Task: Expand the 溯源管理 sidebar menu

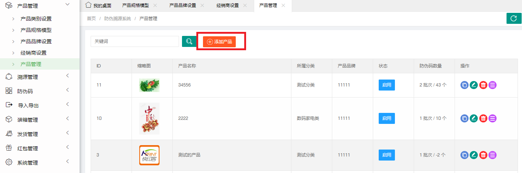Action: [x=28, y=77]
